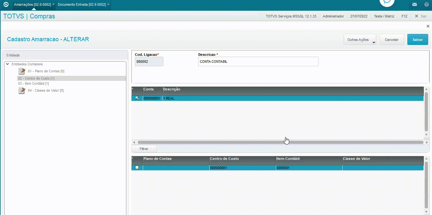Click the 'TOTVS | Compras' title
432x215 pixels.
pos(29,16)
